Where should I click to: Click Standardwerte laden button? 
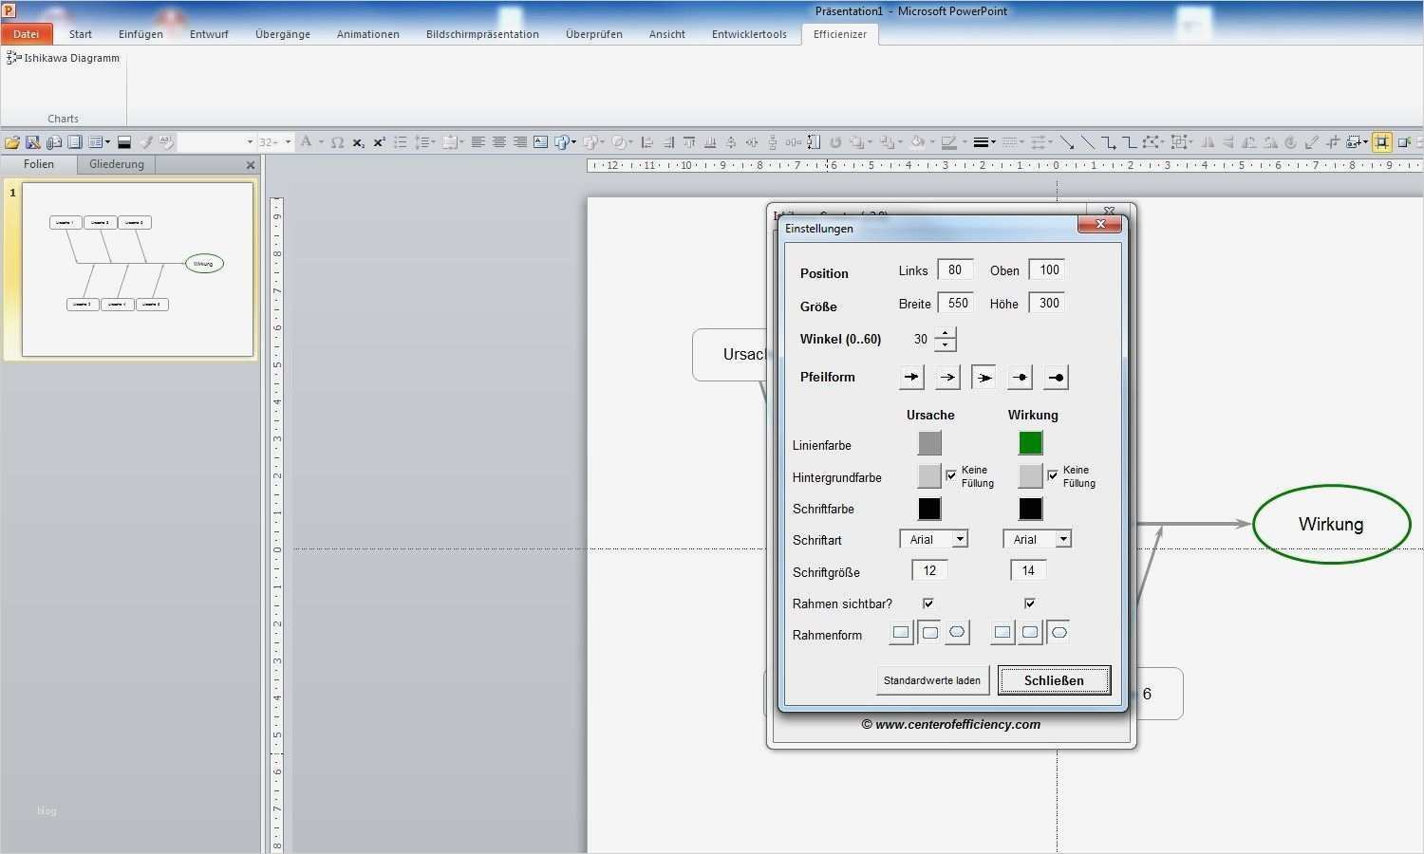tap(932, 680)
